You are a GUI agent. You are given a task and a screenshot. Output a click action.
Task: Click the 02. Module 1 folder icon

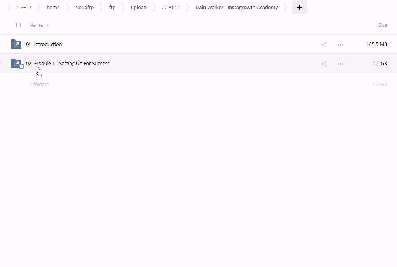(x=15, y=63)
